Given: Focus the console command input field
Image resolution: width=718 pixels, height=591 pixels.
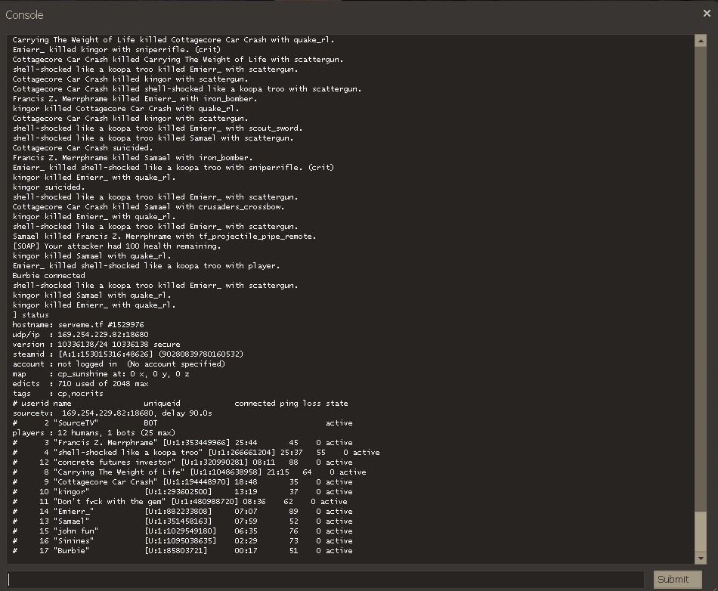Looking at the screenshot, I should coord(325,579).
